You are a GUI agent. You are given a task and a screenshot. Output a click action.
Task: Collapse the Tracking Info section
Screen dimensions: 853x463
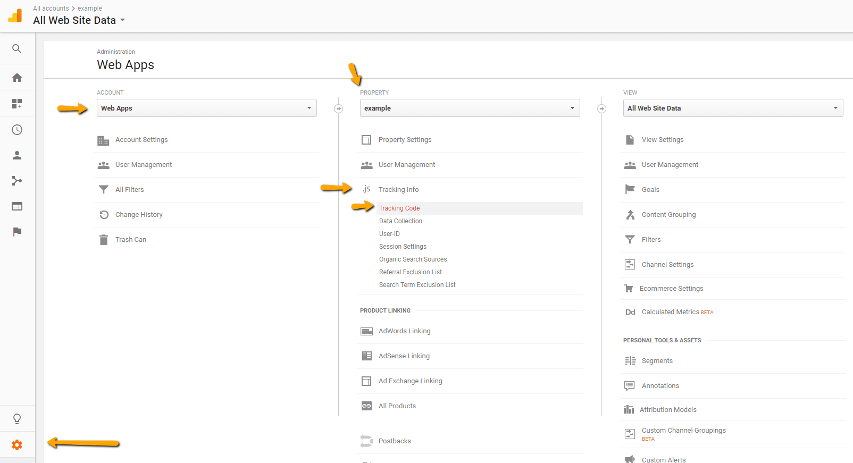click(398, 190)
